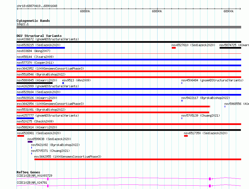The image size is (249, 189).
Task: Click the nsv6526961 Sedlazeck2020 label
Action: 39,133
